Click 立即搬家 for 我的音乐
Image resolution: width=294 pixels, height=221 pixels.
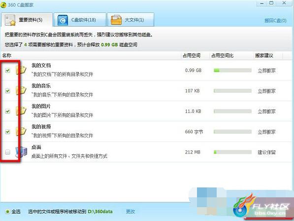pyautogui.click(x=266, y=91)
